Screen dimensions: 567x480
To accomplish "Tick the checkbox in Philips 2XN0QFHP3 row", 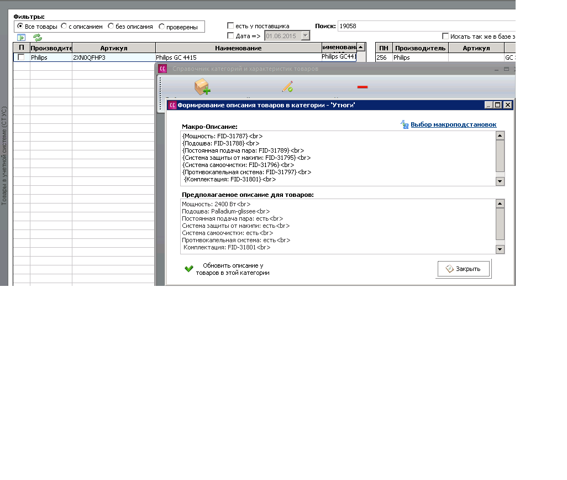I will (x=22, y=57).
